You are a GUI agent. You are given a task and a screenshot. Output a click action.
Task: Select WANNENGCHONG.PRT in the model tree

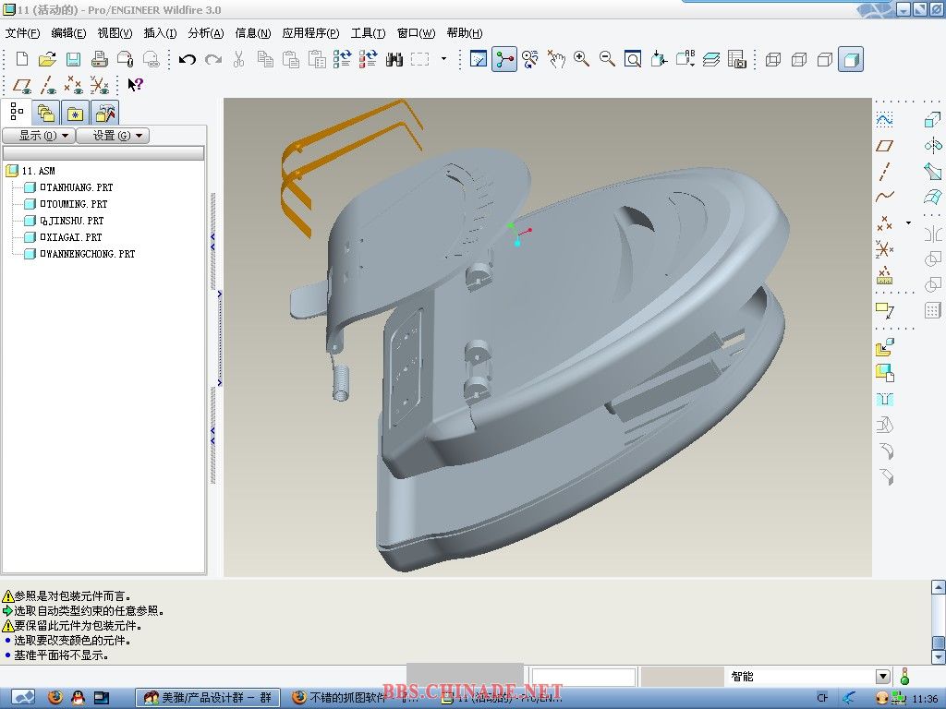click(87, 254)
